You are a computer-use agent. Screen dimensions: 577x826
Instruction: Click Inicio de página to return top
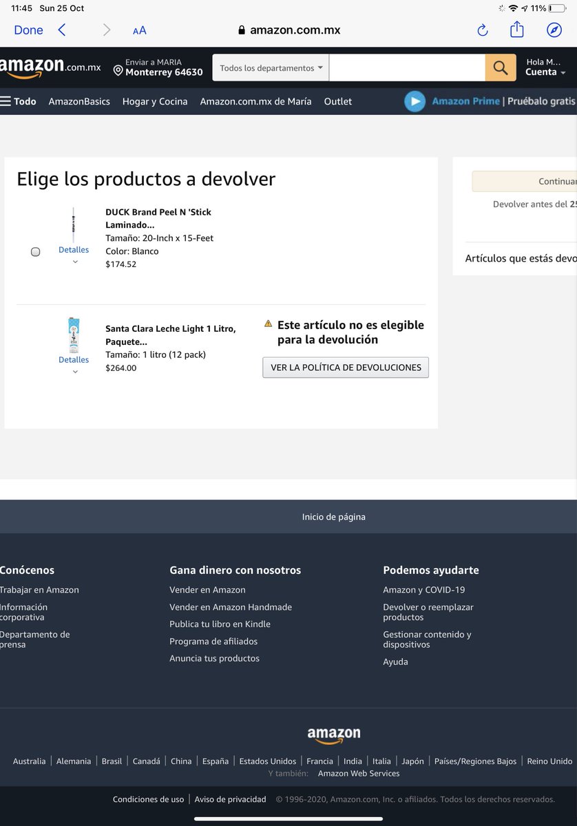[x=334, y=517]
